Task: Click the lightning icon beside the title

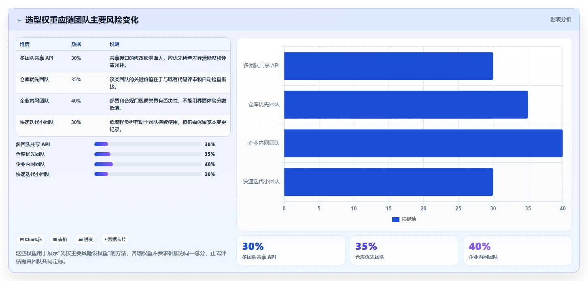Action: (x=19, y=20)
